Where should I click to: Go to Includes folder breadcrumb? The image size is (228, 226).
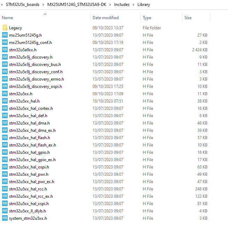(122, 5)
